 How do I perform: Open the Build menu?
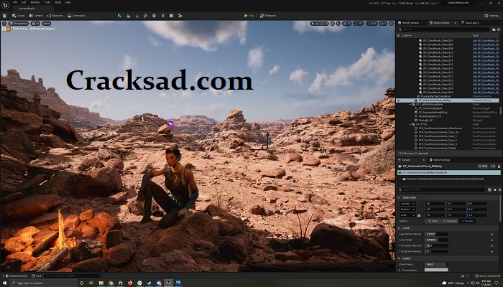click(x=58, y=2)
